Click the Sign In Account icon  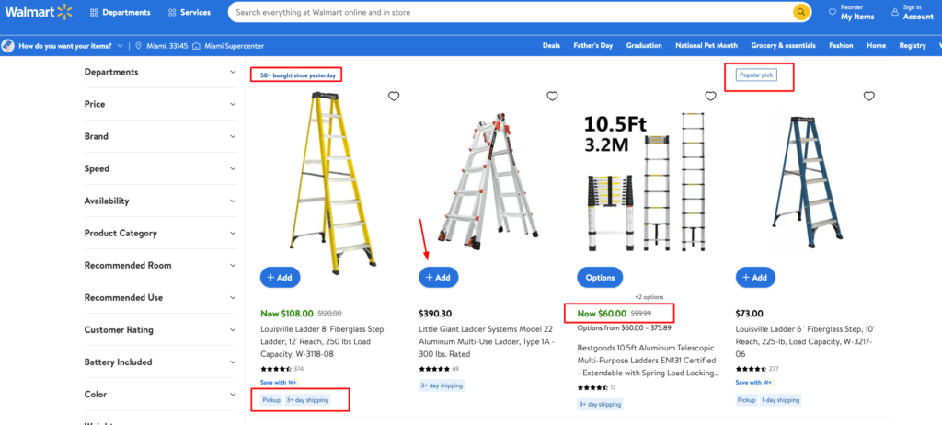(893, 9)
